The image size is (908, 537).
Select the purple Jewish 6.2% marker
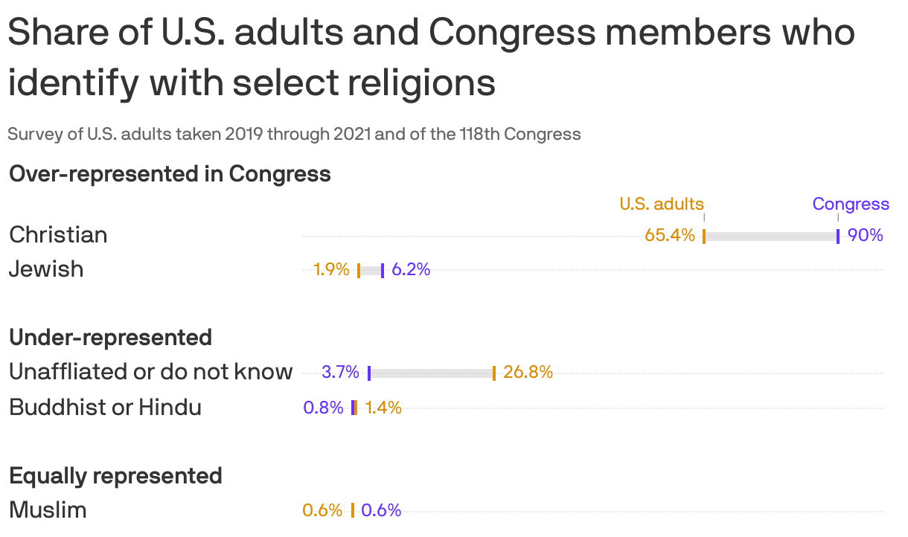click(x=383, y=271)
